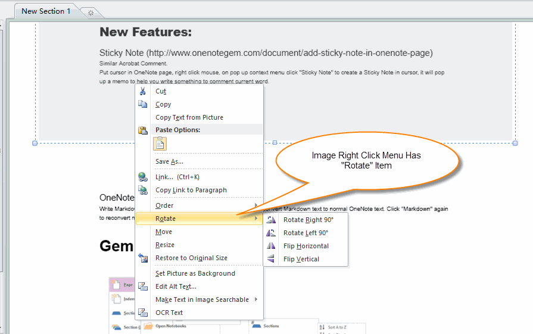Image resolution: width=533 pixels, height=334 pixels.
Task: Click the bottom-left image resize handle
Action: [35, 143]
